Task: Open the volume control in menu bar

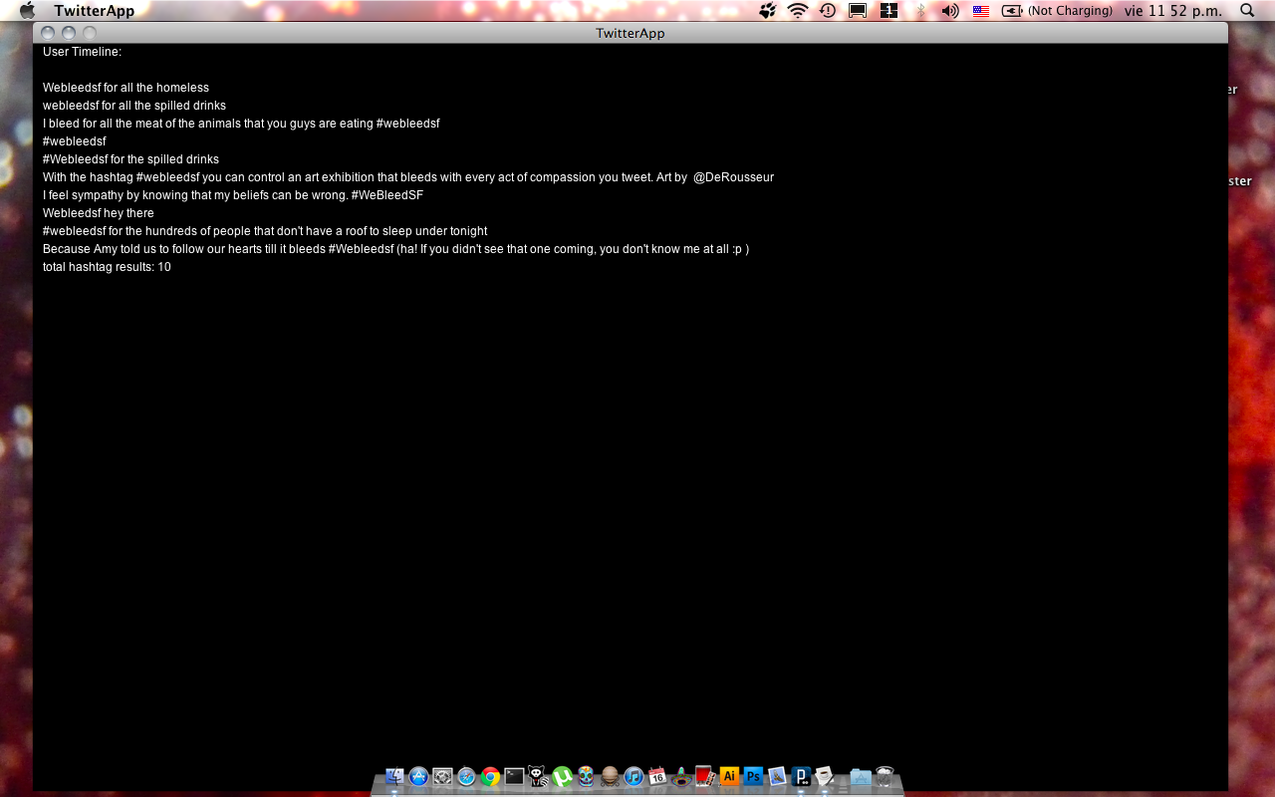Action: (950, 11)
